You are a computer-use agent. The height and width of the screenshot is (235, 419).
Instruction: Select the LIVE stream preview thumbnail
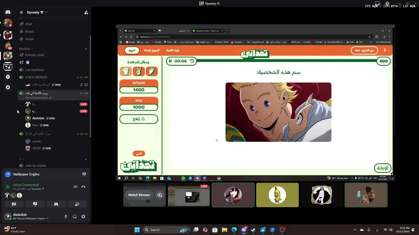click(189, 195)
